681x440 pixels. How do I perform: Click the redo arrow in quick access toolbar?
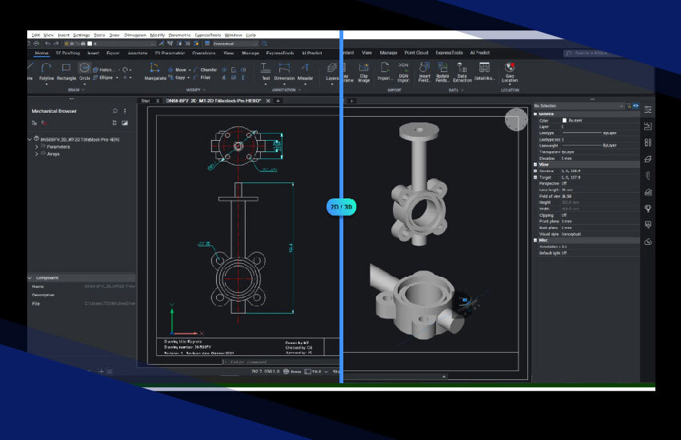pos(56,43)
